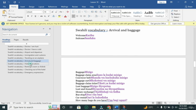This screenshot has height=110, width=196.
Task: Open Microsoft Store from the taskbar
Action: [79, 107]
